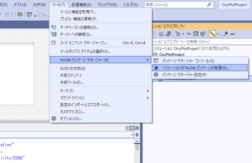252x163 pixels.
Task: Click the Solution Explorer search field
Action: tap(202, 42)
